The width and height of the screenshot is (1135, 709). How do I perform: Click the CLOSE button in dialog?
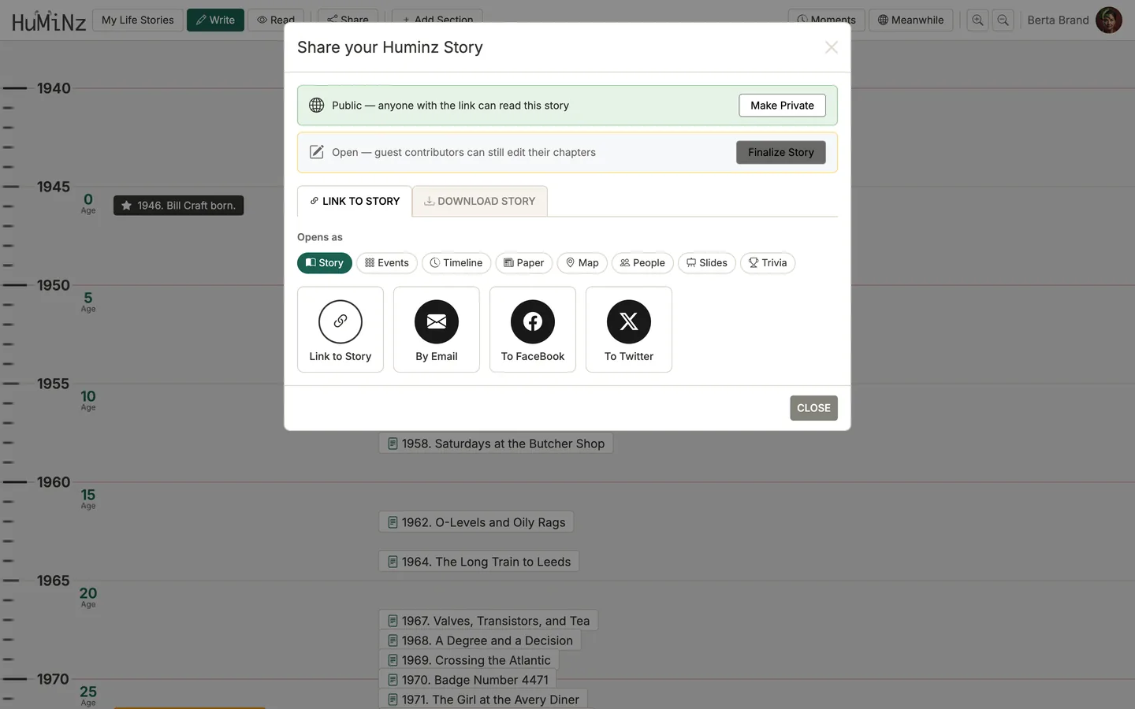(x=813, y=408)
